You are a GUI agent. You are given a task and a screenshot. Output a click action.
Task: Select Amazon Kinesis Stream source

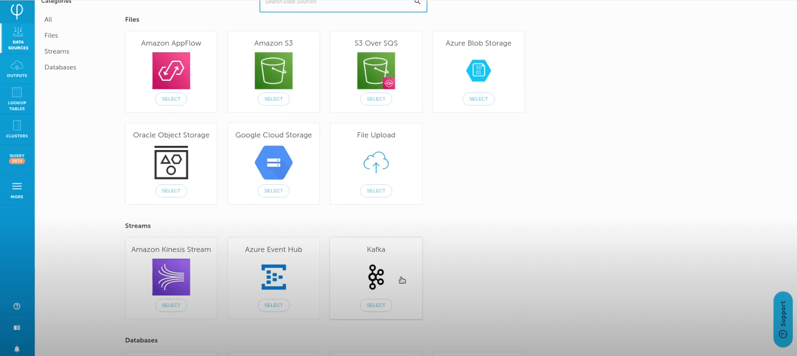click(171, 305)
